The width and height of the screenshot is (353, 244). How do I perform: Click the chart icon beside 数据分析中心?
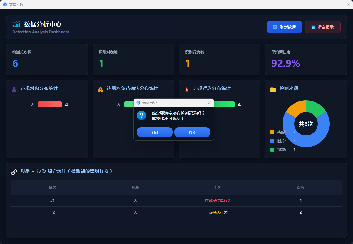coord(16,24)
